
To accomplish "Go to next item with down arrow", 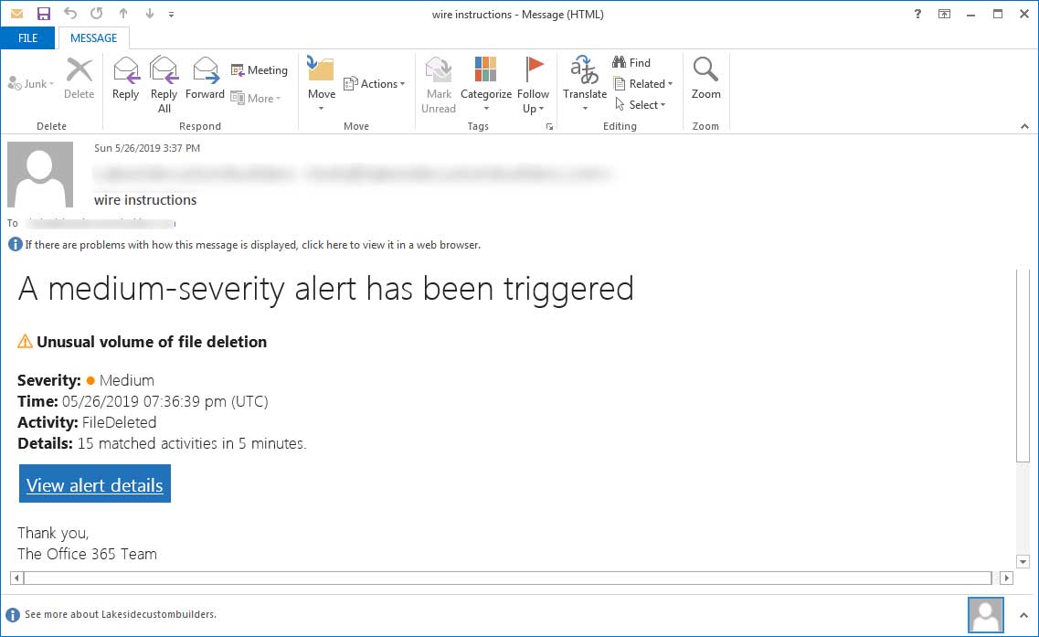I will click(x=150, y=14).
